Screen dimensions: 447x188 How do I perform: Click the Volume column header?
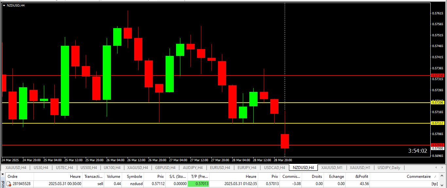pos(114,176)
